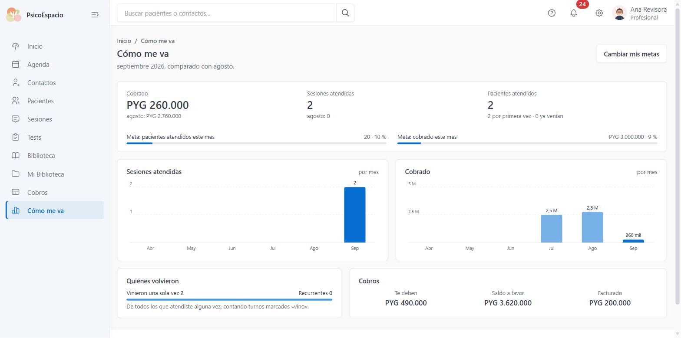
Task: Click the Sep 260 mil bar in Cobrado chart
Action: click(x=633, y=241)
